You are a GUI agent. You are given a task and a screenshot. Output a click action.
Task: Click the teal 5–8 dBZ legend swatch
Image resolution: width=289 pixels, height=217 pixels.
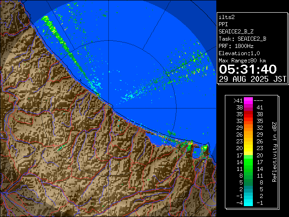(x=248, y=182)
